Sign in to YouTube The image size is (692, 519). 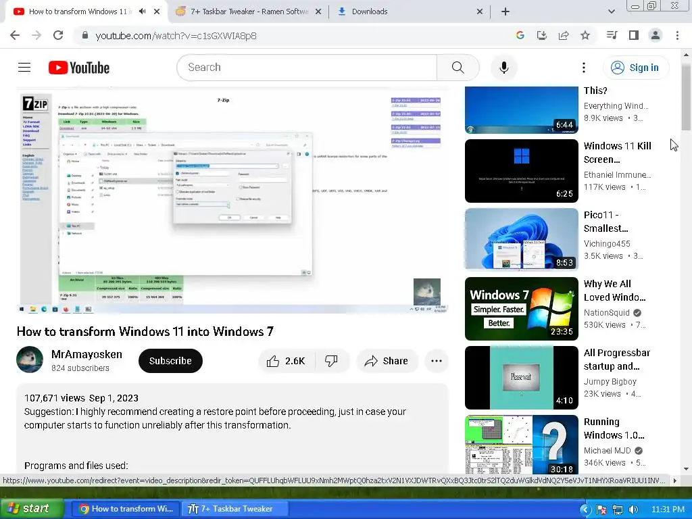(x=635, y=68)
